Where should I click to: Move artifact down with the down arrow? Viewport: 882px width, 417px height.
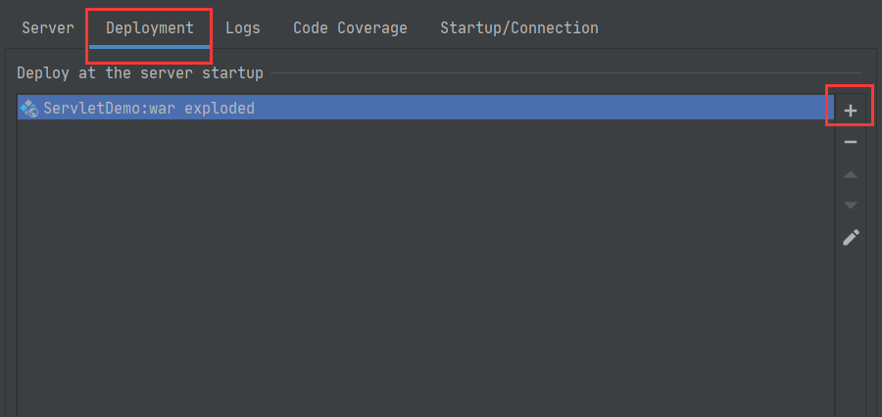[851, 206]
